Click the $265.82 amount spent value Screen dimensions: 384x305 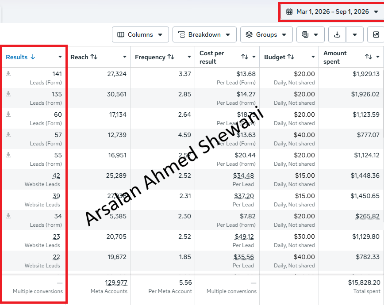click(x=367, y=217)
